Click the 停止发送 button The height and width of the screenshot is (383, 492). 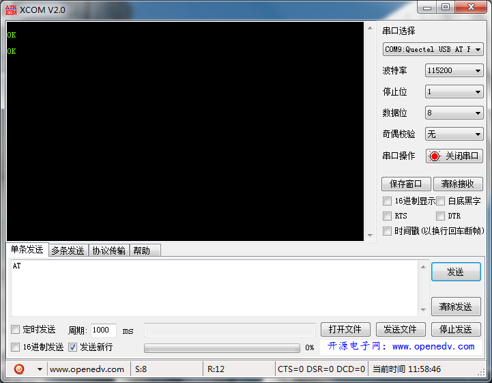tap(456, 329)
